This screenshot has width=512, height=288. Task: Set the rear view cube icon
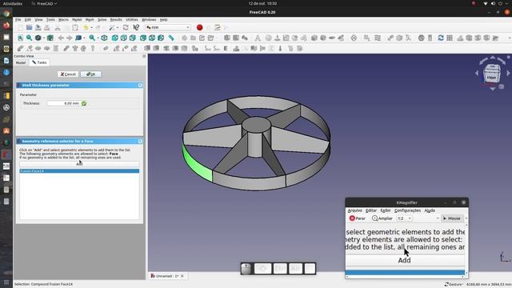[x=143, y=38]
